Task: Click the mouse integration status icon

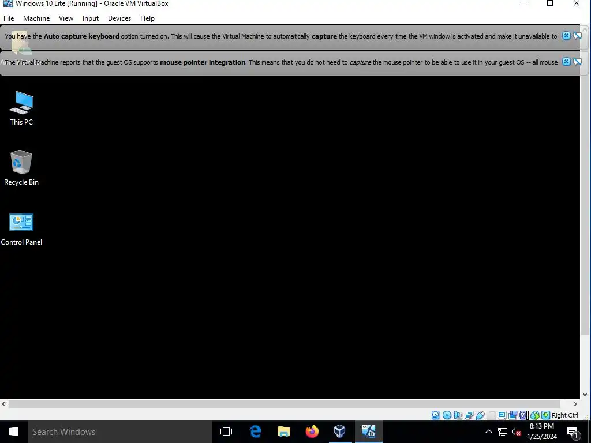Action: pyautogui.click(x=535, y=415)
